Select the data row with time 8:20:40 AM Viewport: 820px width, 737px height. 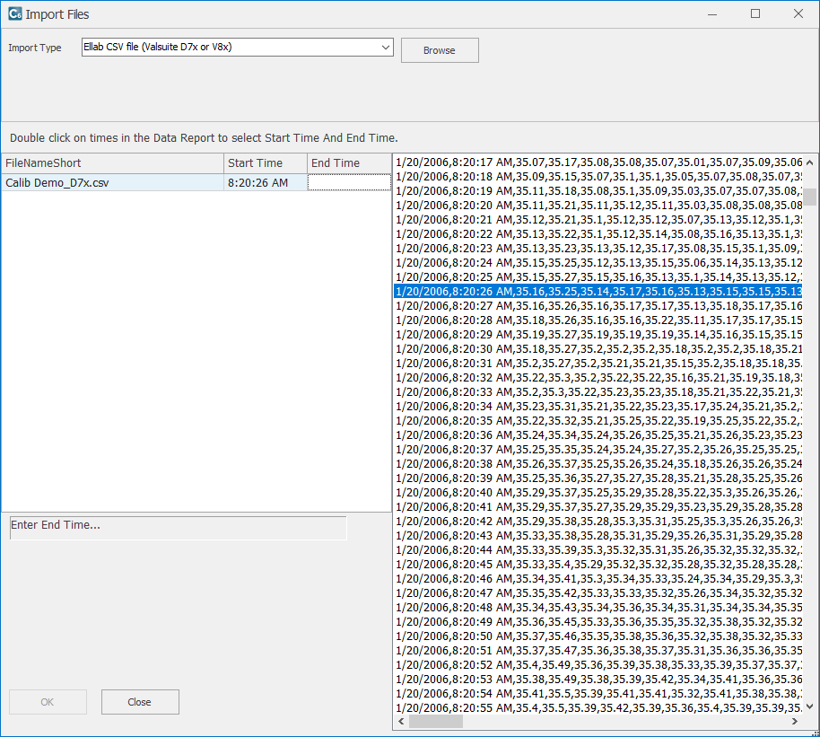[x=598, y=493]
